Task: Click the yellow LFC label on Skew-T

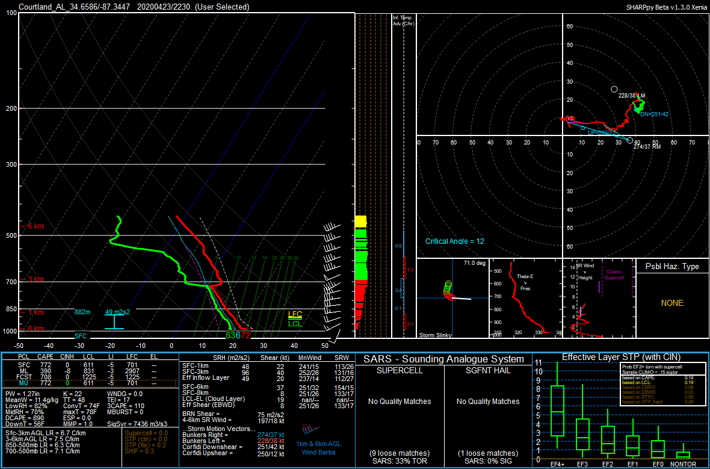Action: 295,314
